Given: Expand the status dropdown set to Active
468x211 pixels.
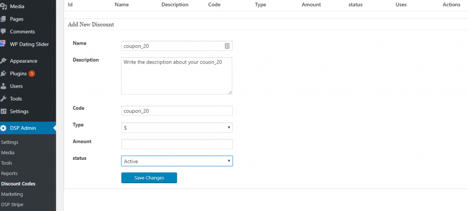Looking at the screenshot, I should point(176,161).
